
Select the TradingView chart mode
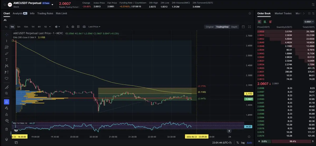(x=222, y=27)
